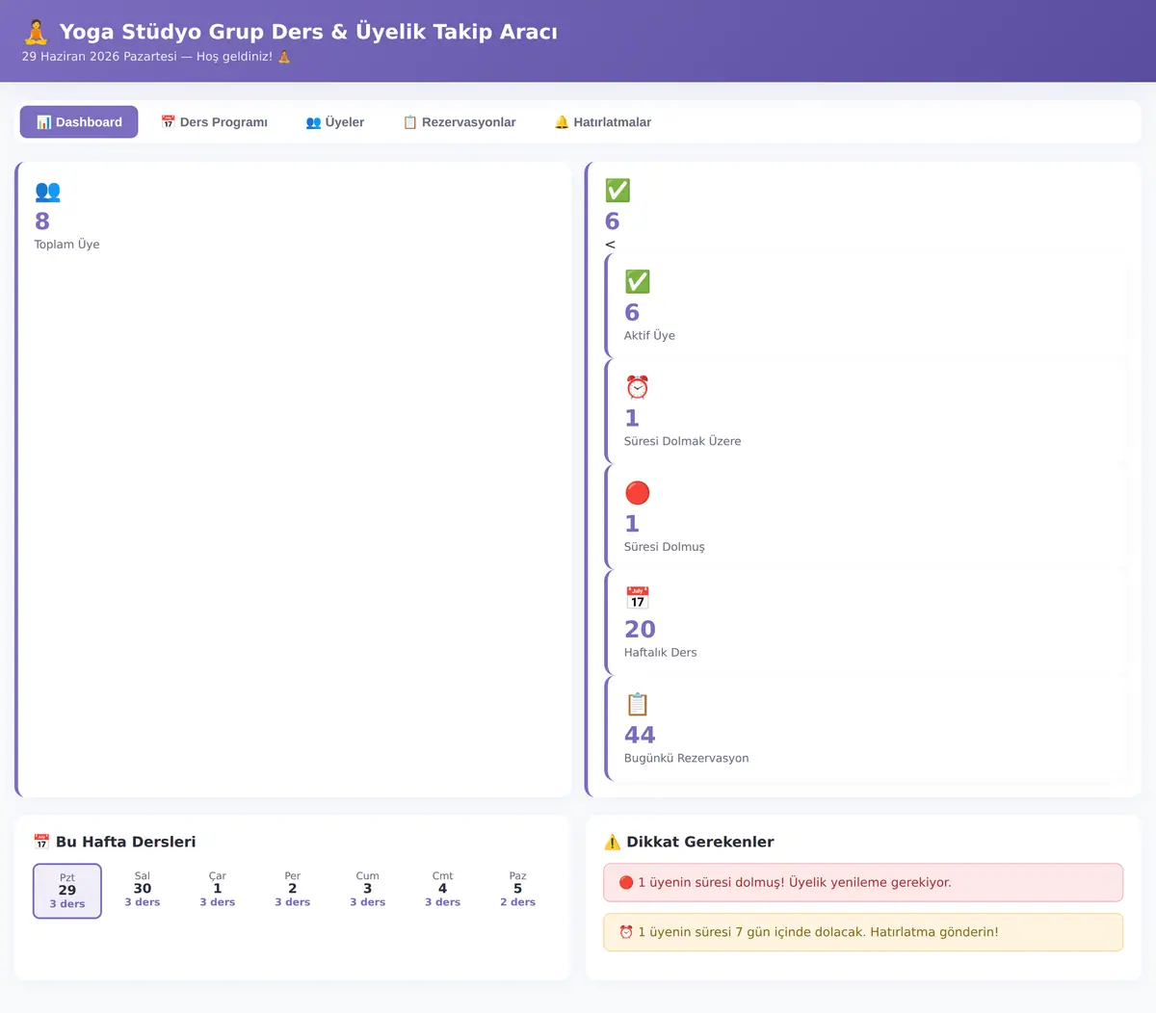Click the alarm clock in the yellow reminder alert
Viewport: 1156px width, 1013px height.
click(626, 932)
